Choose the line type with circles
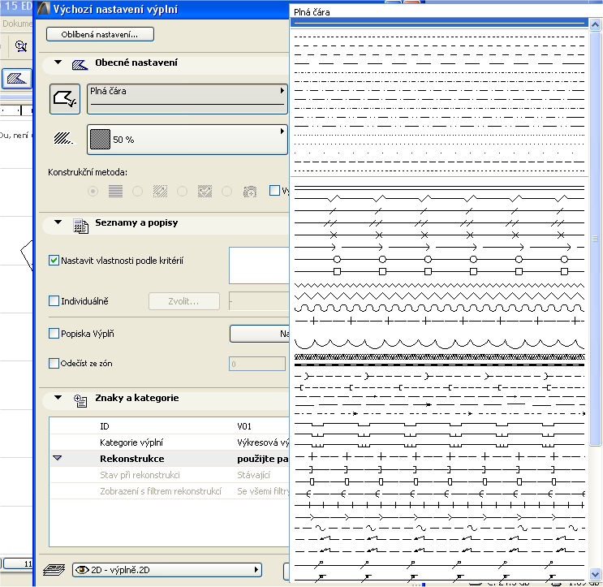The height and width of the screenshot is (587, 603). [x=440, y=259]
